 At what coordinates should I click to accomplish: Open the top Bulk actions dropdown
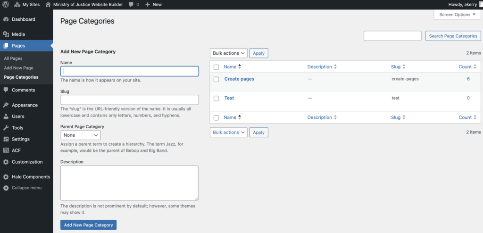tap(228, 53)
